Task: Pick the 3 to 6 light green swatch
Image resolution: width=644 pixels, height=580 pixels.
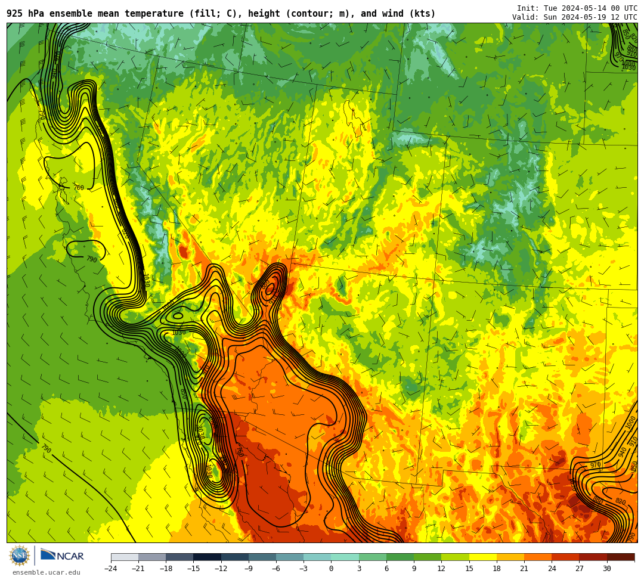Action: (x=373, y=557)
